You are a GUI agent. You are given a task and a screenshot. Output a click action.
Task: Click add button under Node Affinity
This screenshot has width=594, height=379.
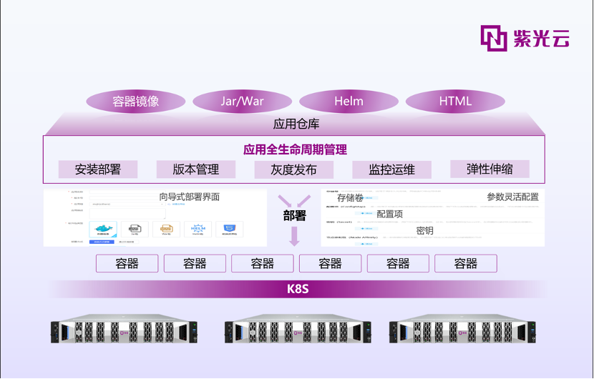click(x=366, y=243)
